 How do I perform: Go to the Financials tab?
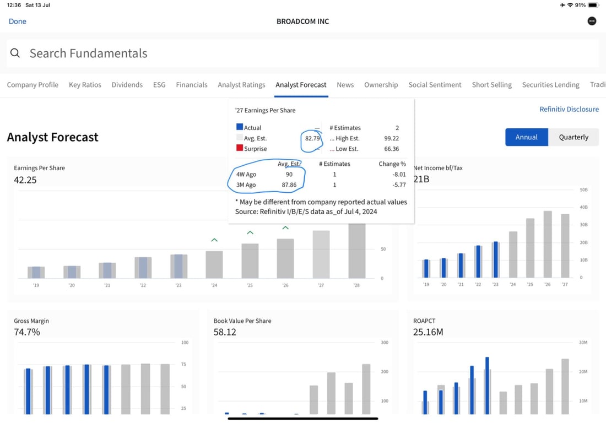[192, 85]
